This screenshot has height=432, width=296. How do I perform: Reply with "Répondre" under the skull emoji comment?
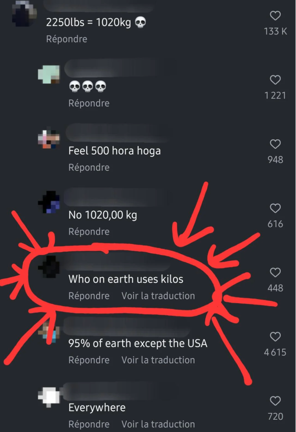(x=88, y=103)
